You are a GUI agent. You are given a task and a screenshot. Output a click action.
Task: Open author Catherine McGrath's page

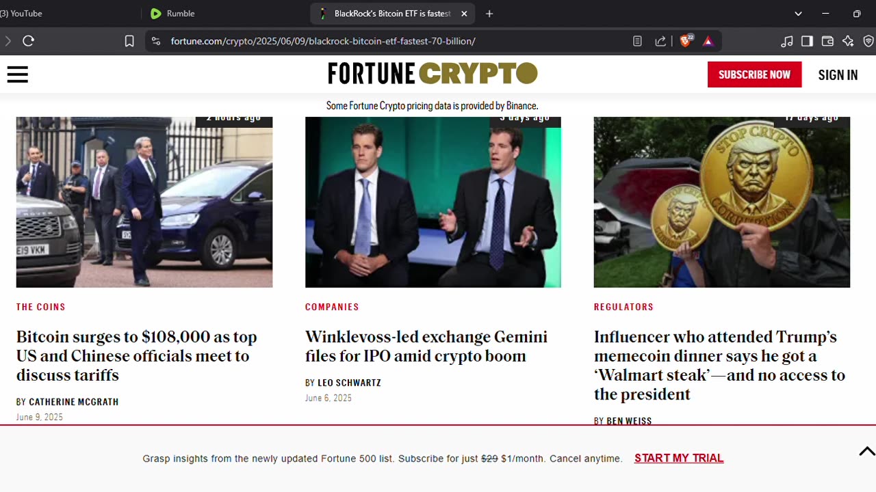tap(74, 402)
